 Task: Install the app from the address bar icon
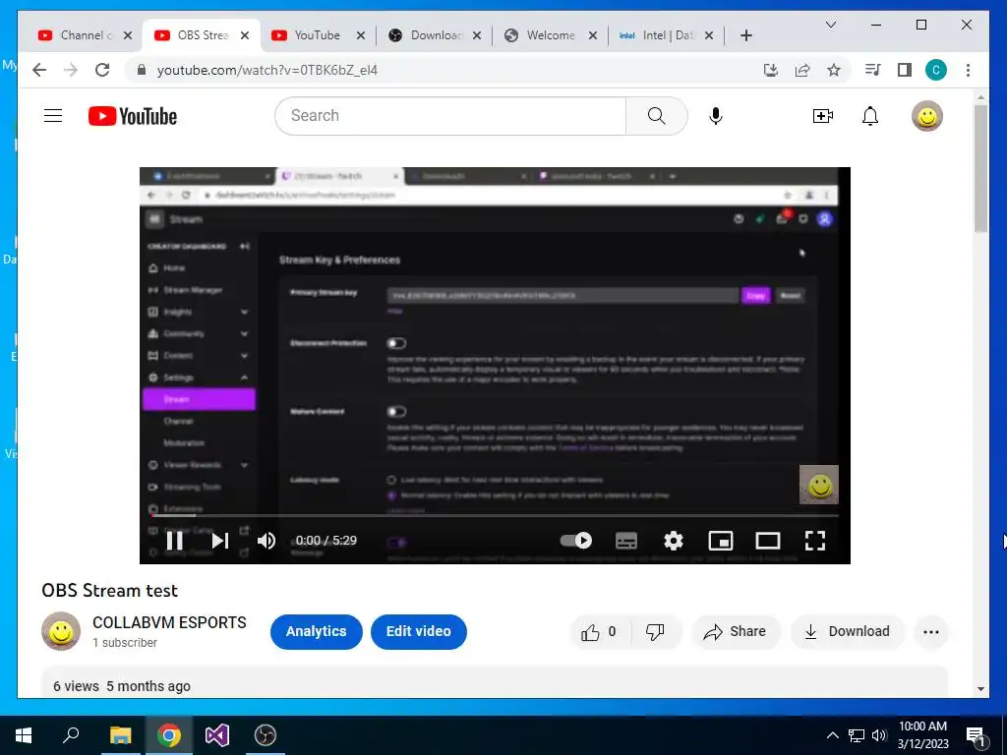(771, 70)
